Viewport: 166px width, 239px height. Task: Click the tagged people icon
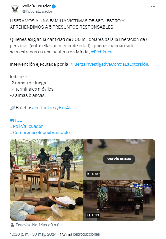[12, 225]
